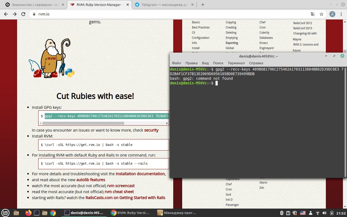
Task: Launch Chrome from the panel launcher
Action: pos(53,213)
